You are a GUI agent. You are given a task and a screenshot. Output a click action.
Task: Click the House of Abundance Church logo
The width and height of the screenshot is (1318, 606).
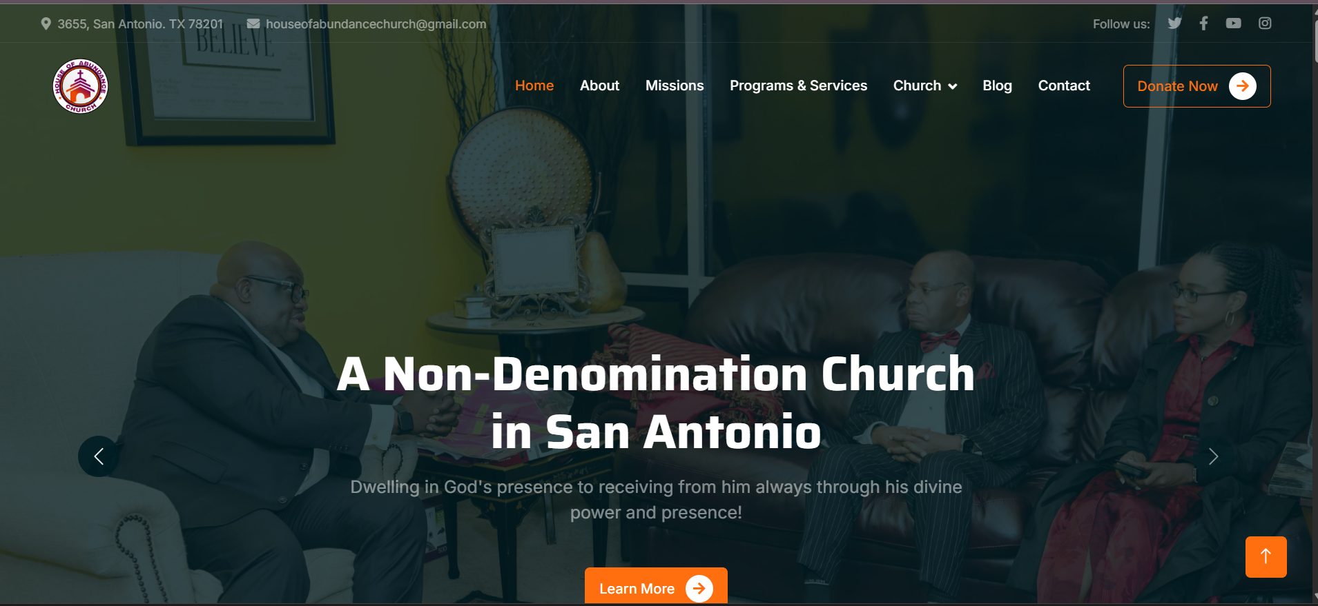[x=81, y=86]
